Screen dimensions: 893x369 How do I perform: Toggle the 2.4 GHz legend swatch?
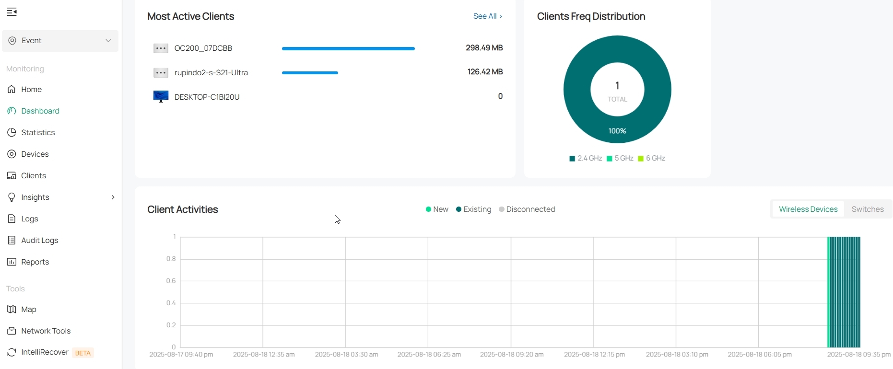tap(572, 159)
